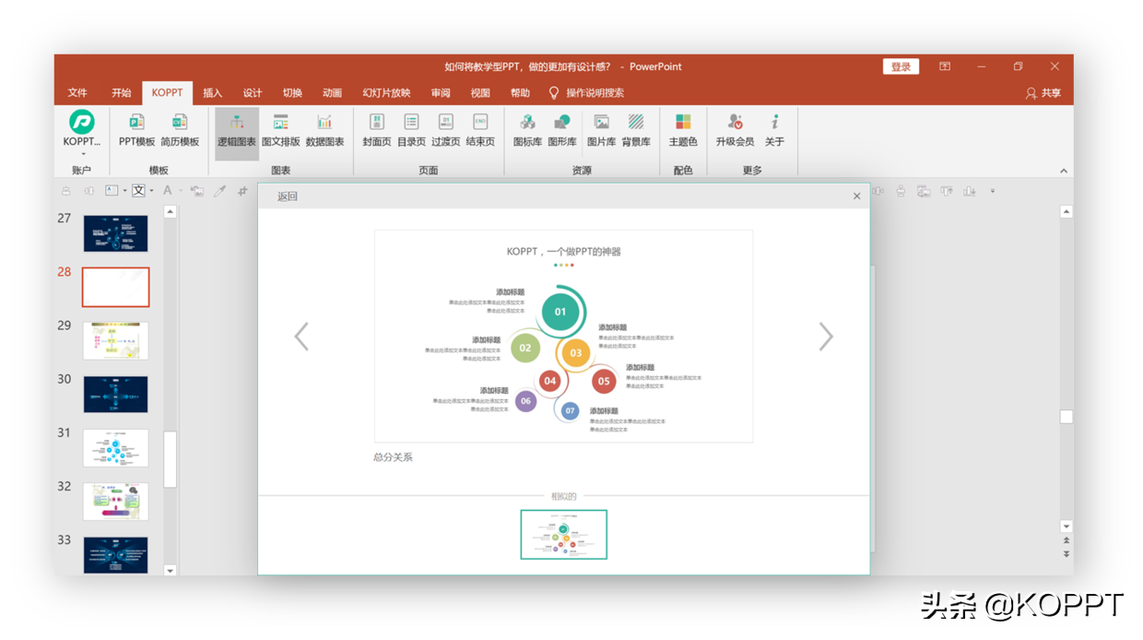Open 图标库 icon library
The width and height of the screenshot is (1143, 640).
point(527,129)
